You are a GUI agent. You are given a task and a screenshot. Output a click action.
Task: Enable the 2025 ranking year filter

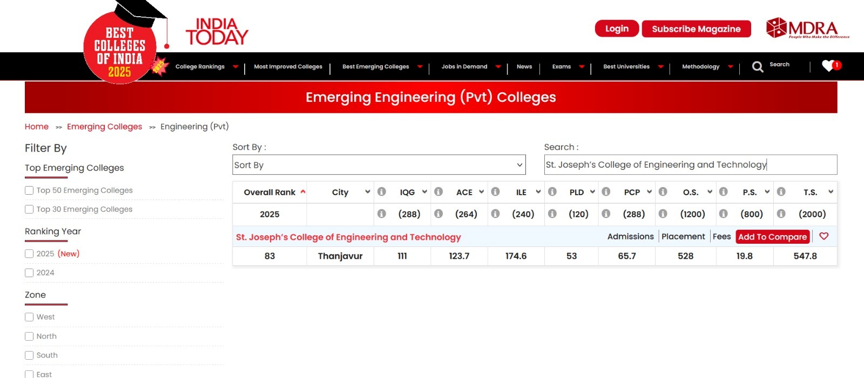pos(29,253)
